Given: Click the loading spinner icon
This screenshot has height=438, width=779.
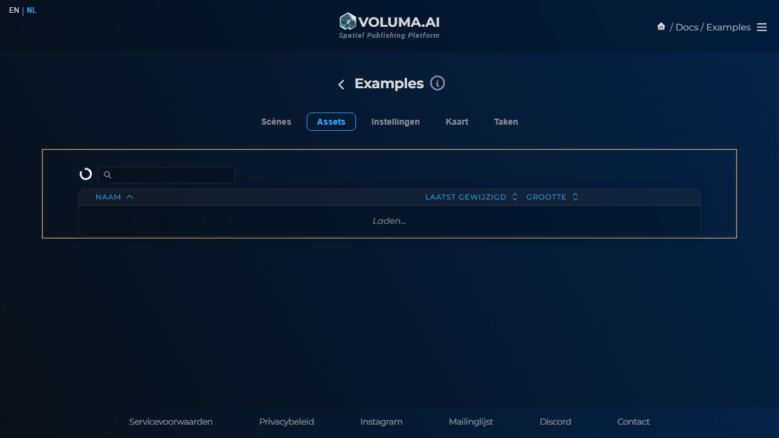Looking at the screenshot, I should pos(86,175).
